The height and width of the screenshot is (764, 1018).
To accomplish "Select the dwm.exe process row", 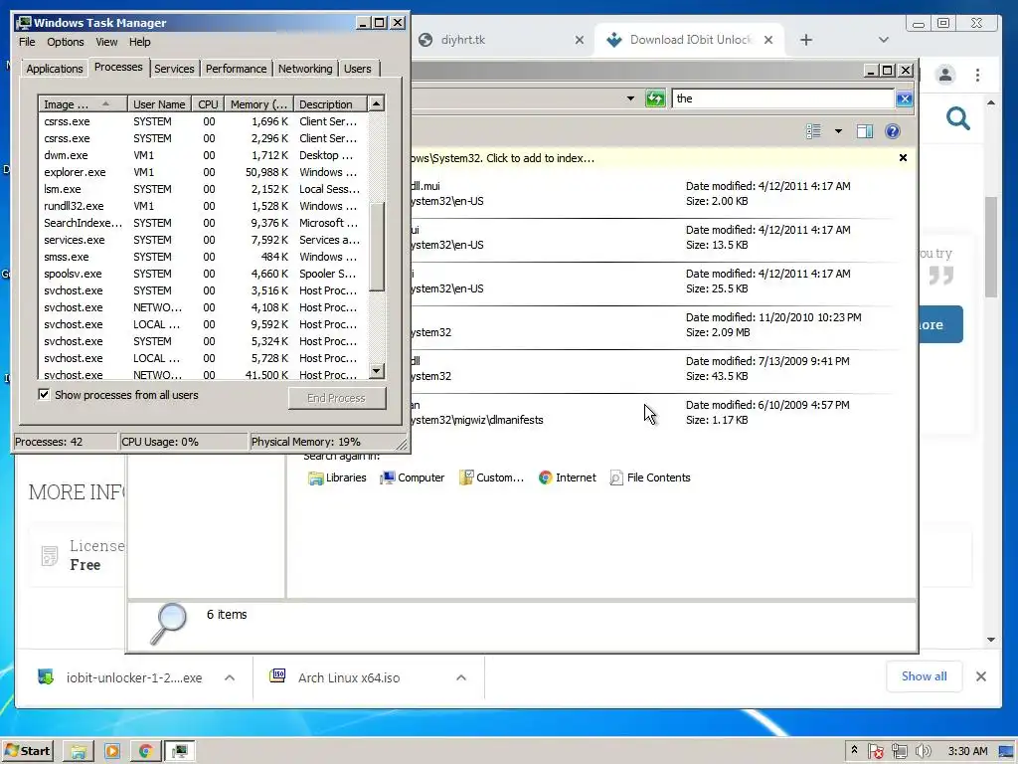I will coord(203,155).
